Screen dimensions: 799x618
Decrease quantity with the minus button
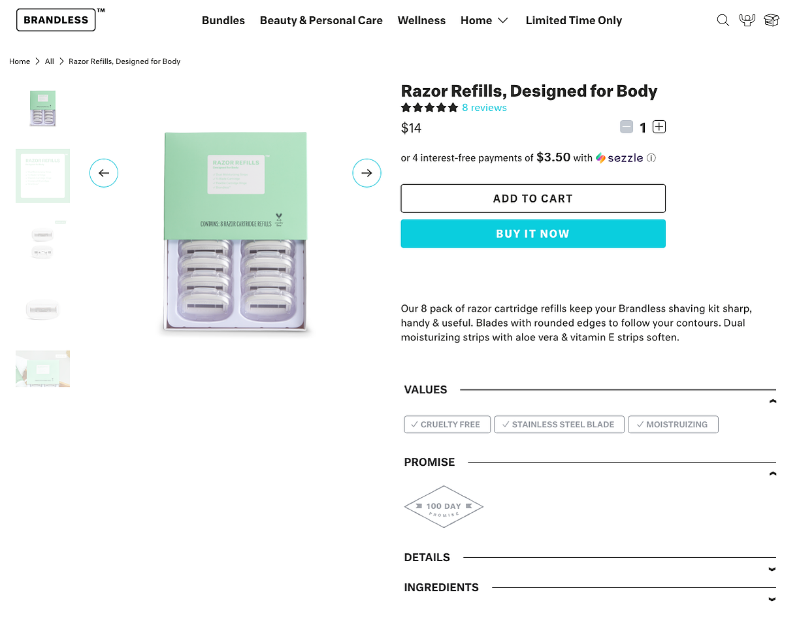click(x=627, y=127)
